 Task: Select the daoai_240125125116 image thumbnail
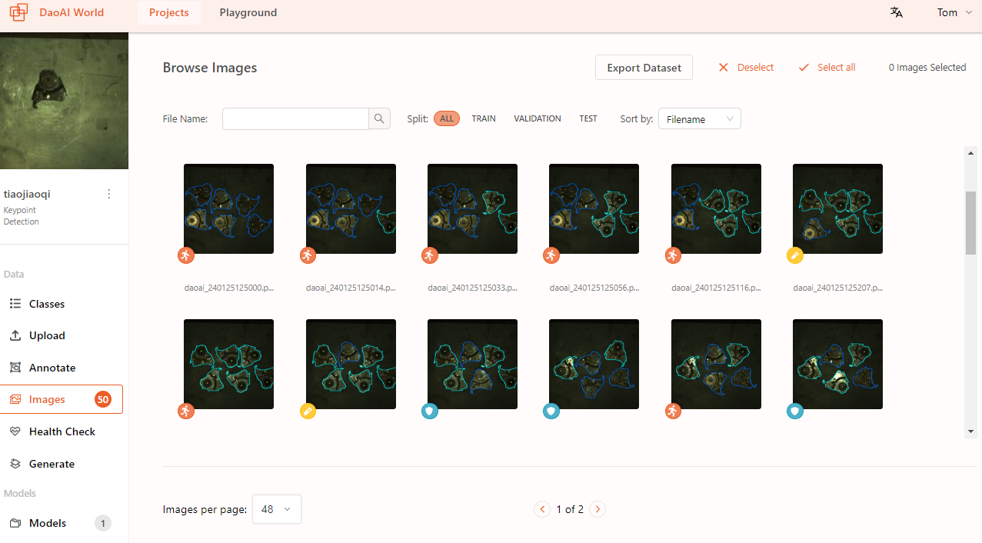716,208
